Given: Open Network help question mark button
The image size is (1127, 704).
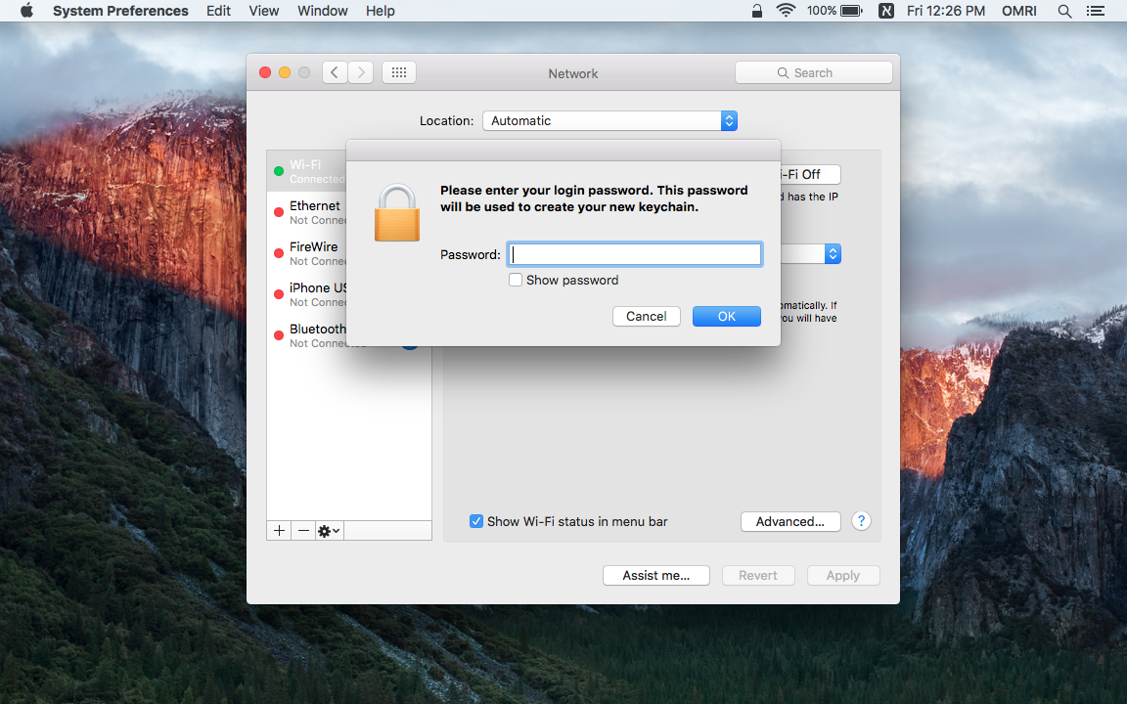Looking at the screenshot, I should point(861,521).
